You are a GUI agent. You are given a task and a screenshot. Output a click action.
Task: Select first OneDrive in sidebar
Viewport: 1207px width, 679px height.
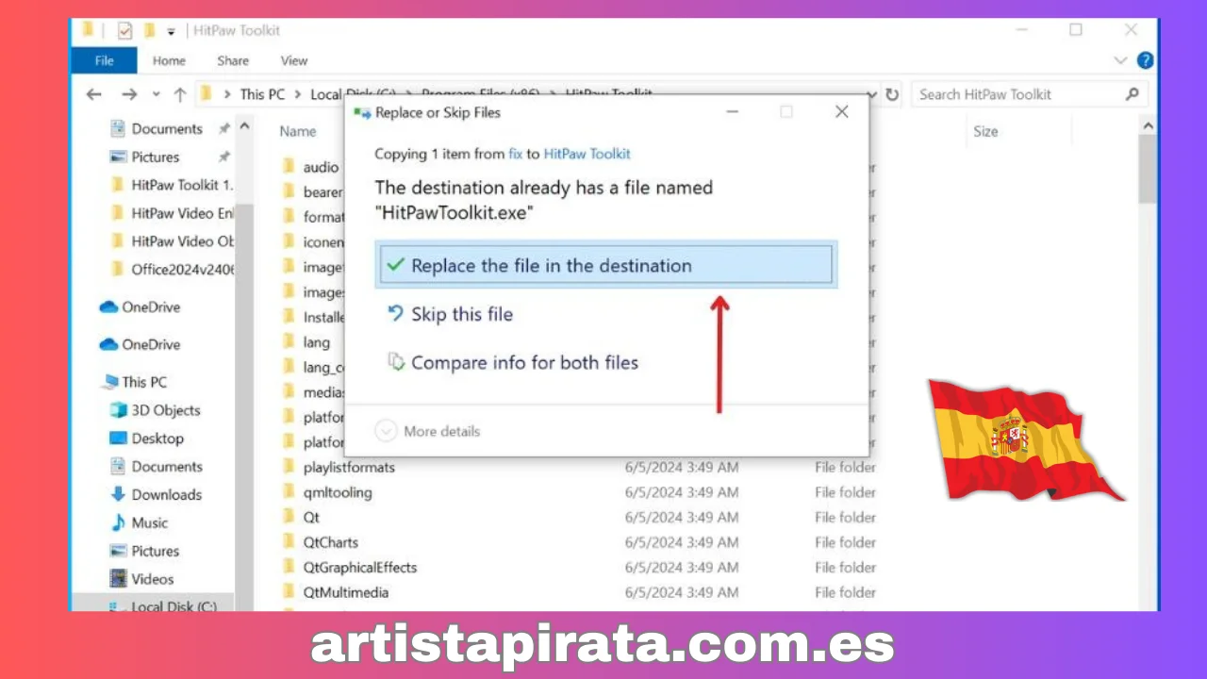pos(140,307)
